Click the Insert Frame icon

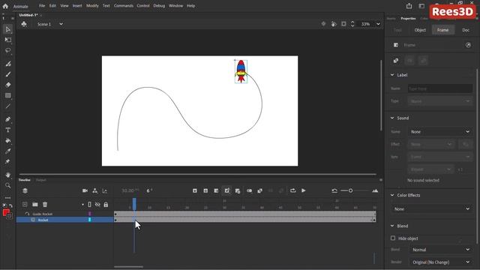216,190
